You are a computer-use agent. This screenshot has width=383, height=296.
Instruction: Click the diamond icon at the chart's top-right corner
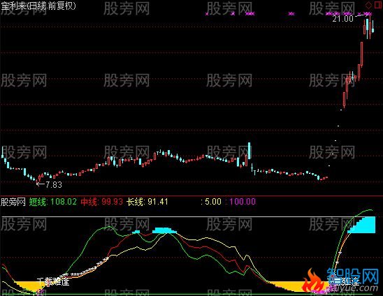point(368,6)
